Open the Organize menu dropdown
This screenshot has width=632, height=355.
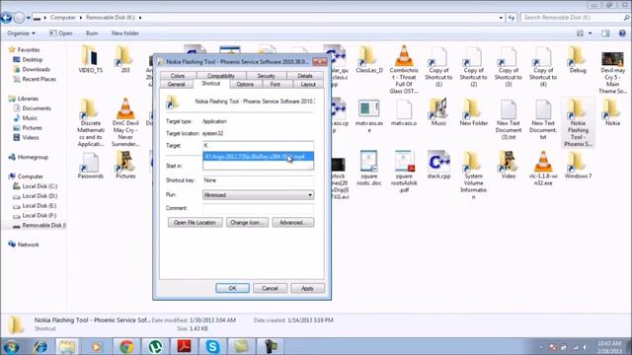(21, 34)
